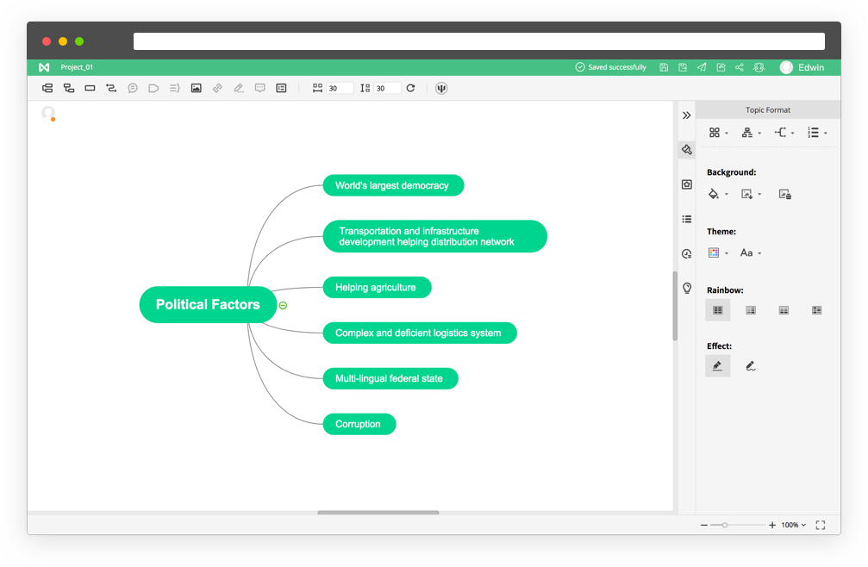
Task: Open the lightbulb ideas sidebar panel
Action: 686,288
